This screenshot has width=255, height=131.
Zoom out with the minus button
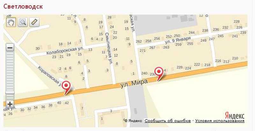point(10,48)
